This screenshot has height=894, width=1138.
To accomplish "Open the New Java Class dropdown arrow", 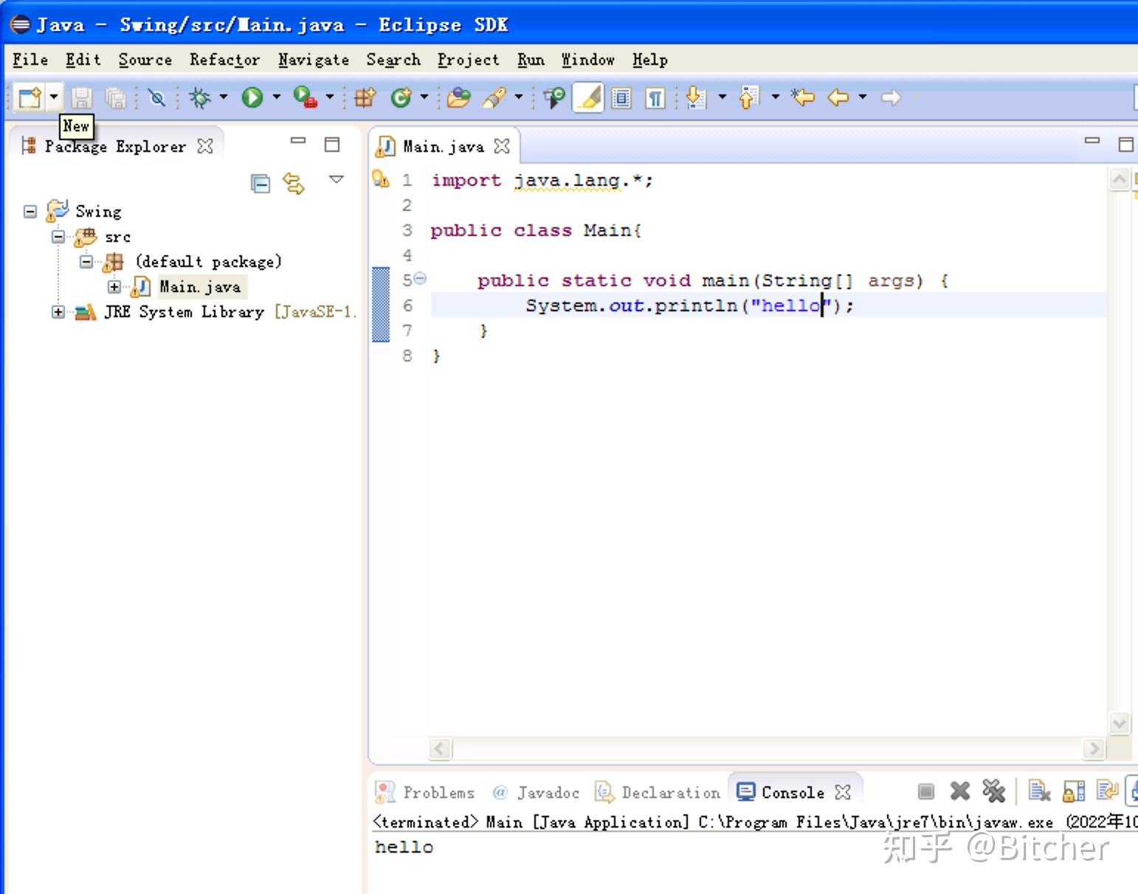I will pyautogui.click(x=424, y=97).
